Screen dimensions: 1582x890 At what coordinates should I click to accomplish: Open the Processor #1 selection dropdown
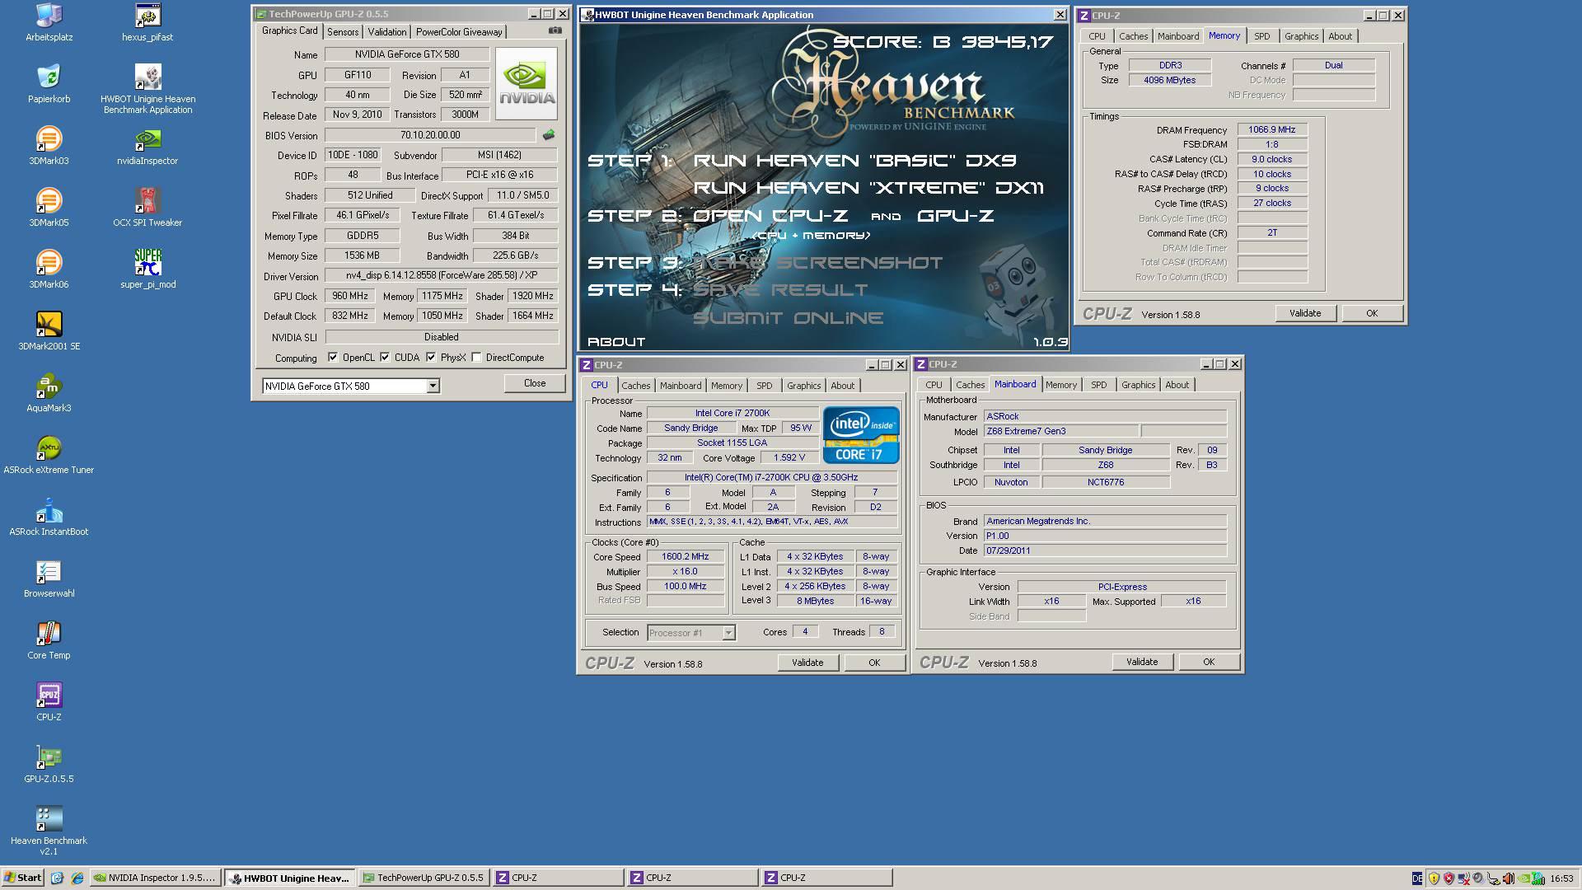[728, 633]
